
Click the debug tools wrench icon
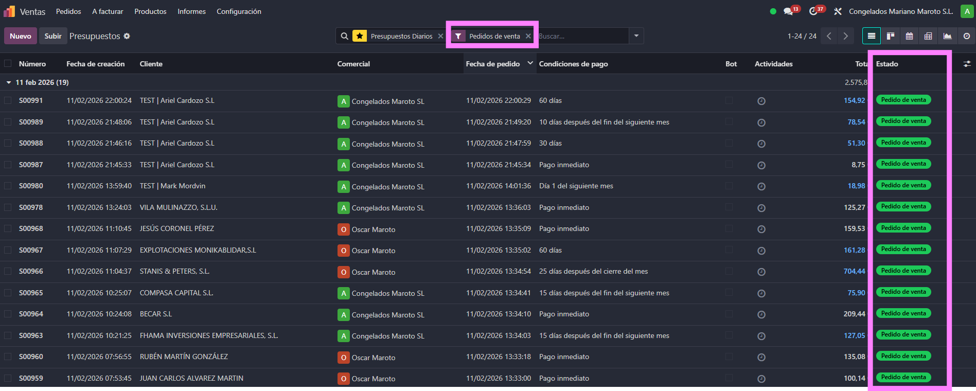coord(838,11)
